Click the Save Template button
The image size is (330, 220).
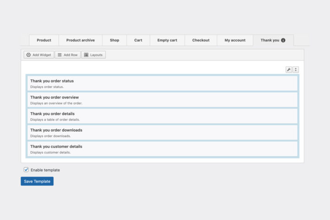(x=37, y=181)
